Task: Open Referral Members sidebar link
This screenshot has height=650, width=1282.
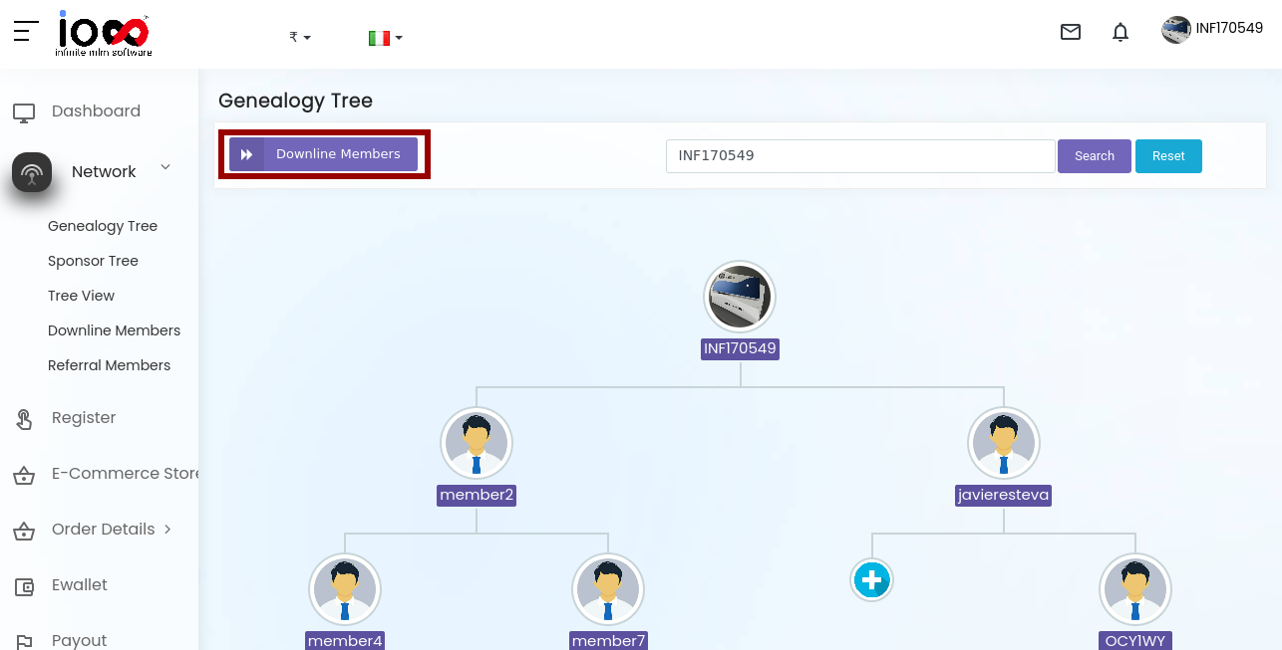Action: coord(109,365)
